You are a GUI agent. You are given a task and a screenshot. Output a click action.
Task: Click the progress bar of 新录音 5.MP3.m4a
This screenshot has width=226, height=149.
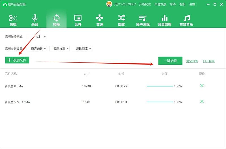coord(160,102)
